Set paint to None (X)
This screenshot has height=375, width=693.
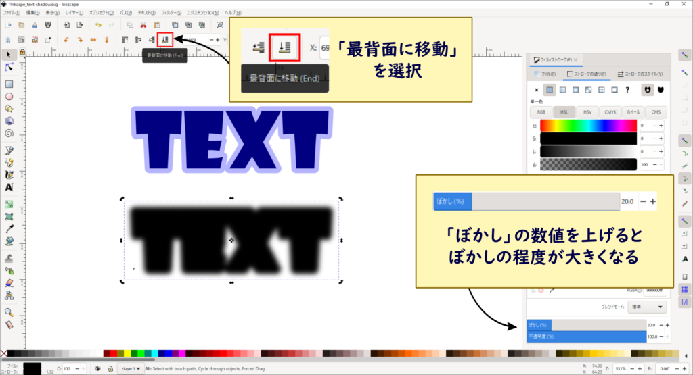537,90
